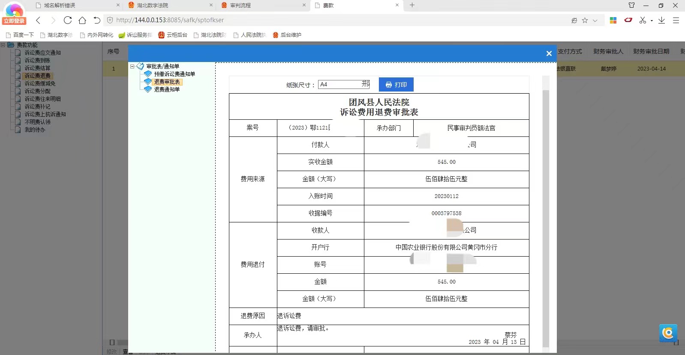Reload the page with the refresh icon
Viewport: 685px width, 355px height.
(x=67, y=20)
